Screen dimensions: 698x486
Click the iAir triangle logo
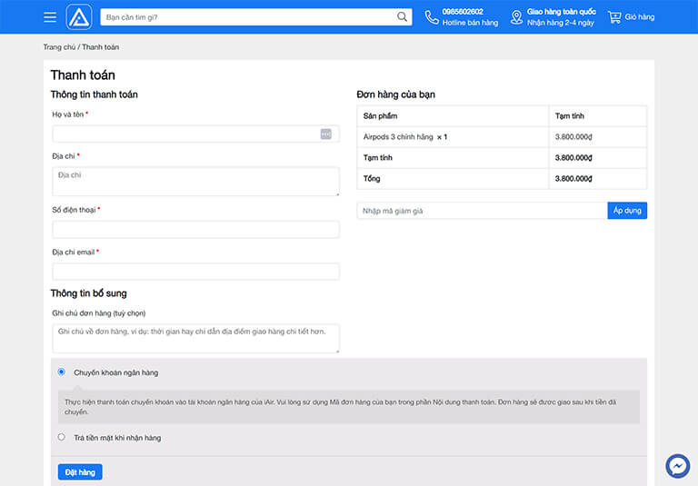pos(79,17)
